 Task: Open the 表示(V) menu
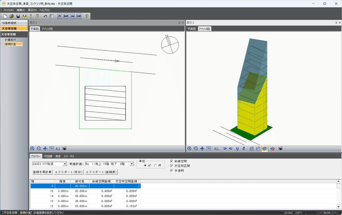pyautogui.click(x=32, y=10)
